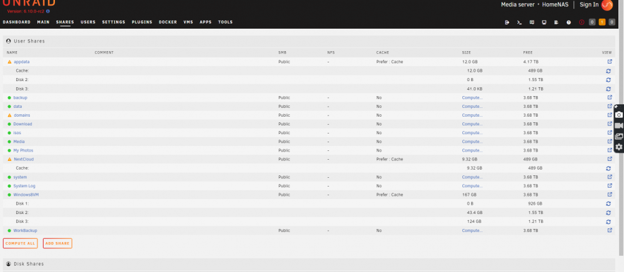Browse the Media share via its view icon
Screen dimensions: 624x272
pyautogui.click(x=609, y=142)
